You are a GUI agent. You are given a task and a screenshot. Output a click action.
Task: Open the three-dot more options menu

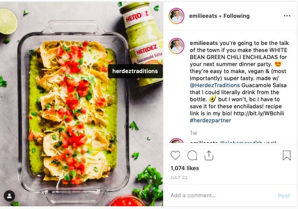287,16
